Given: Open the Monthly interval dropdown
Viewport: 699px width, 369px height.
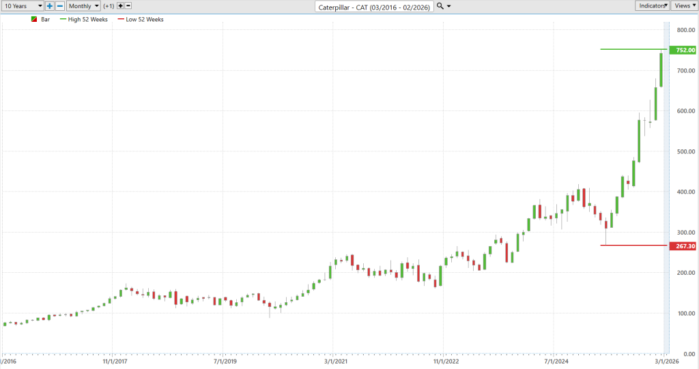Looking at the screenshot, I should point(83,5).
